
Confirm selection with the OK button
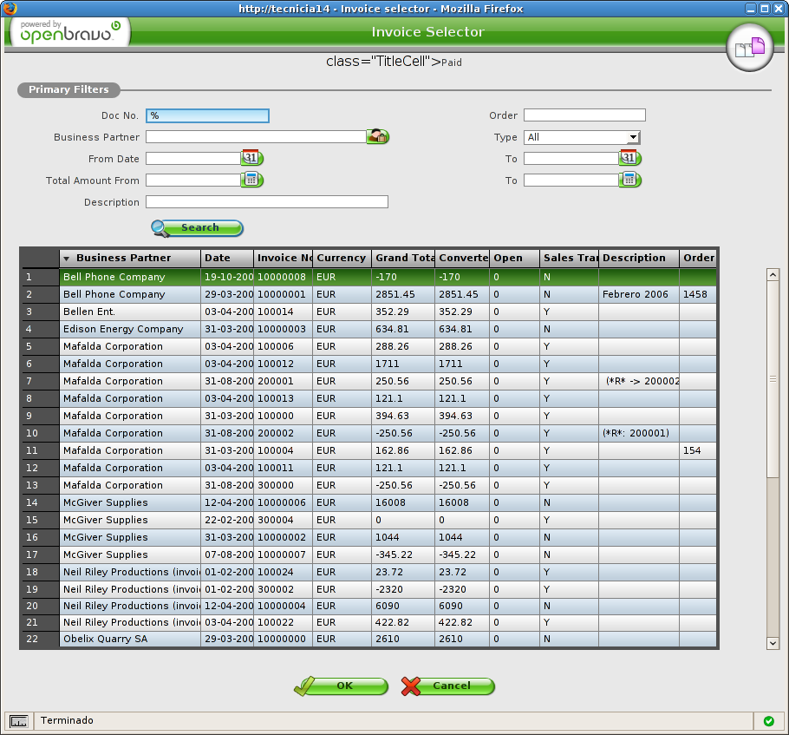click(342, 686)
